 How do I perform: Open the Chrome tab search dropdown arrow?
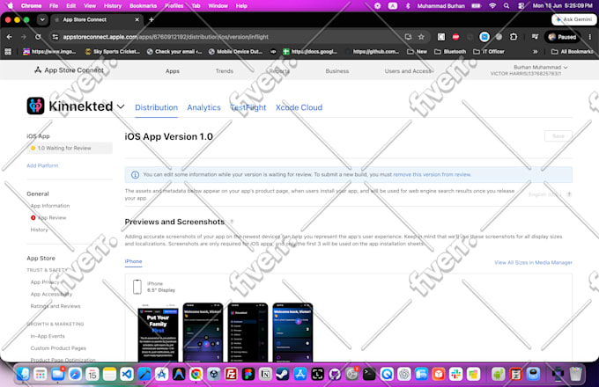42,19
